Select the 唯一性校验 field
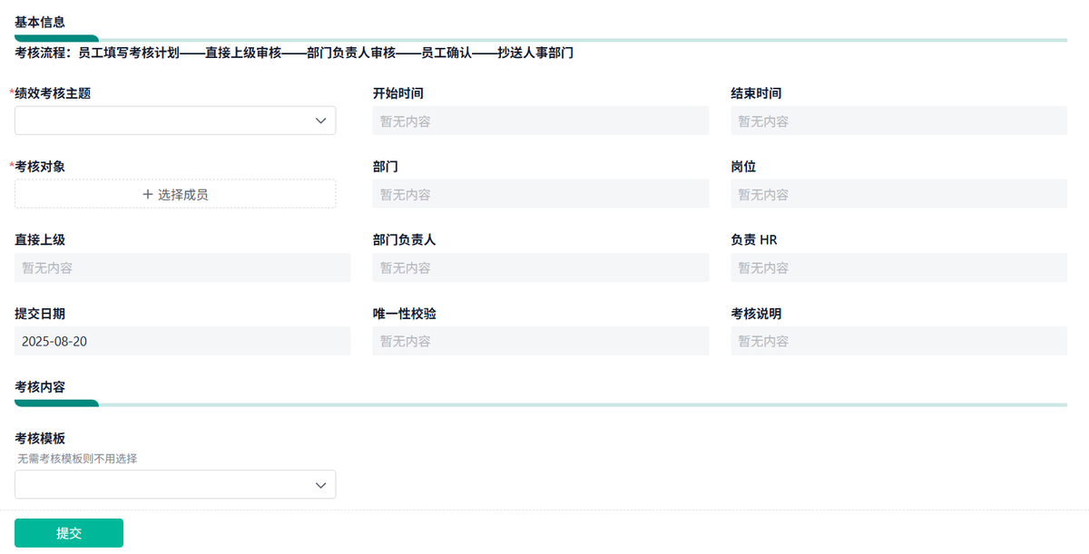1089x554 pixels. (540, 341)
